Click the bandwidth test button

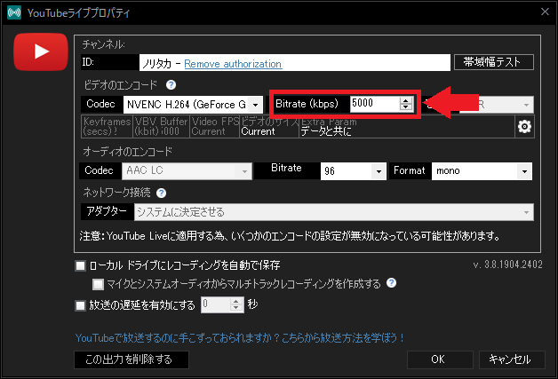click(494, 62)
